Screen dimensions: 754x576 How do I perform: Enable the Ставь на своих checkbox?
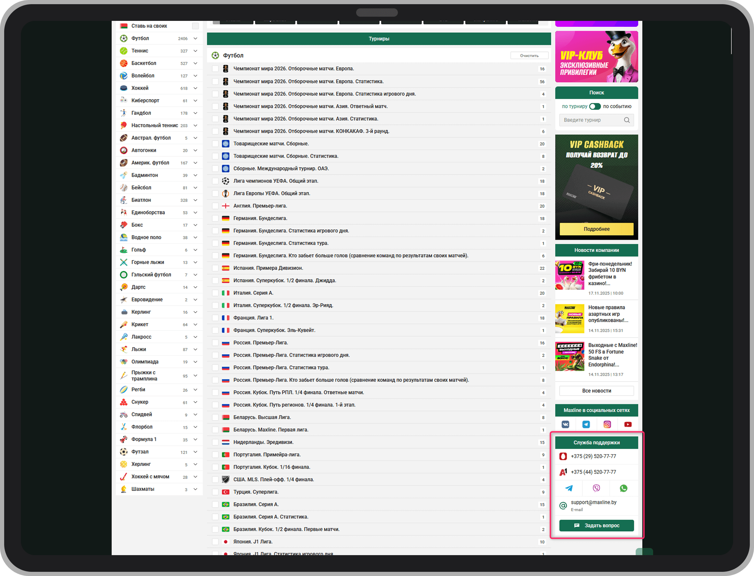(x=195, y=26)
